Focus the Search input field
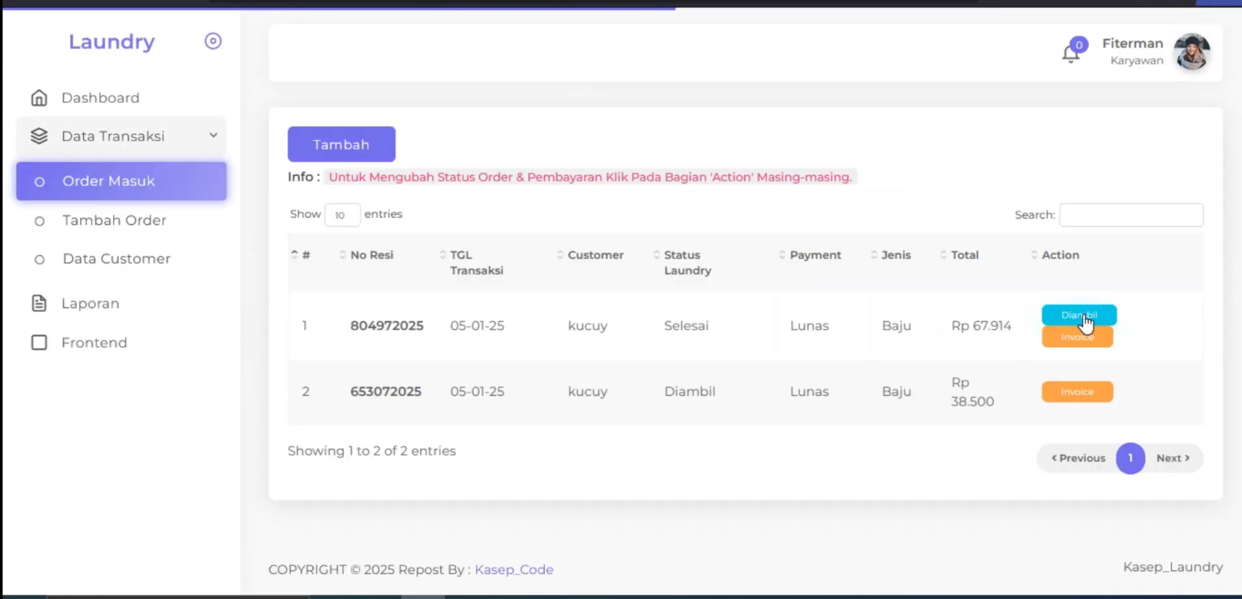Viewport: 1242px width, 599px height. (x=1131, y=215)
